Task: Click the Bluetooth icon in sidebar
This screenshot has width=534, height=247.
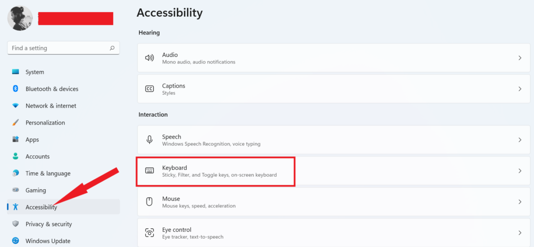Action: point(15,89)
